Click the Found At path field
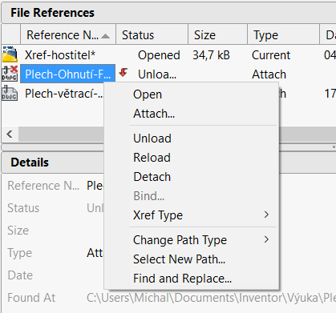Image resolution: width=336 pixels, height=313 pixels. [x=211, y=298]
